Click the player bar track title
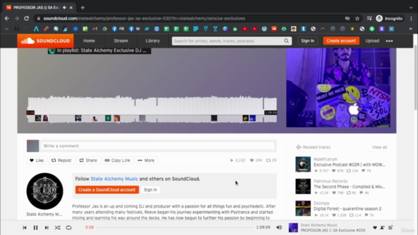Viewport: 418px width, 235px height. 333,230
